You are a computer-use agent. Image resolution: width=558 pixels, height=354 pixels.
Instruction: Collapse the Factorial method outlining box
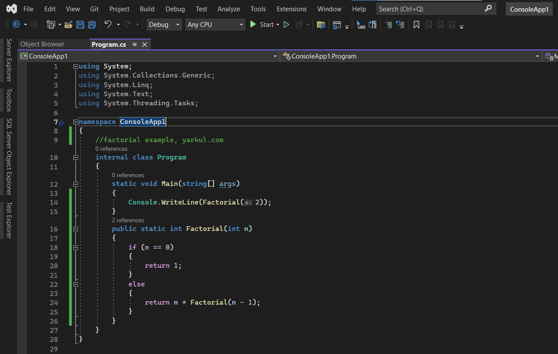click(x=76, y=229)
